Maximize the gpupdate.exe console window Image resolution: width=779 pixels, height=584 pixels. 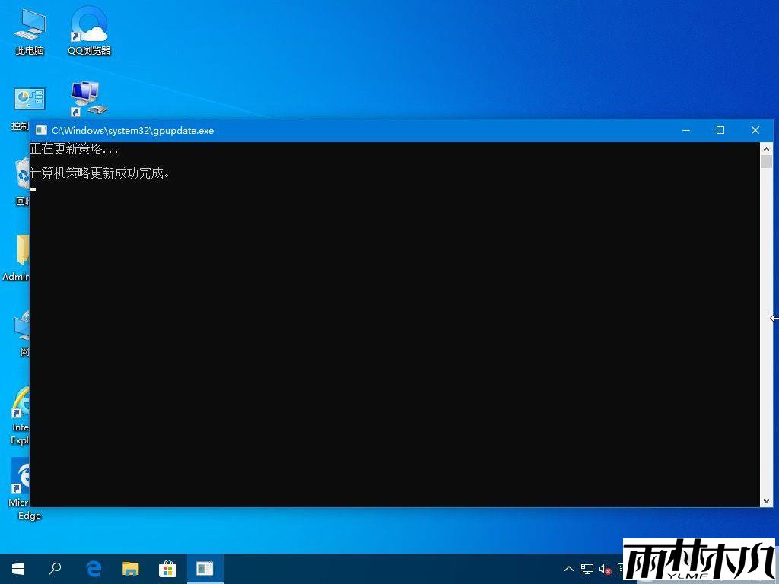720,130
